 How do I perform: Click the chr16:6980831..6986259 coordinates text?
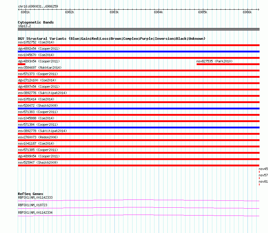point(38,6)
